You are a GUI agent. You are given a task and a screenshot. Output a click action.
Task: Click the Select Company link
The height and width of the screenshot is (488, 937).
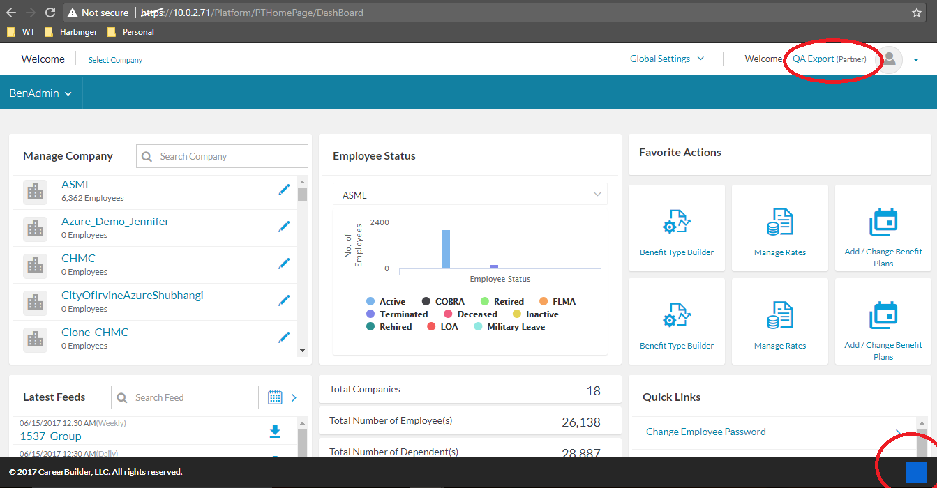pos(115,60)
